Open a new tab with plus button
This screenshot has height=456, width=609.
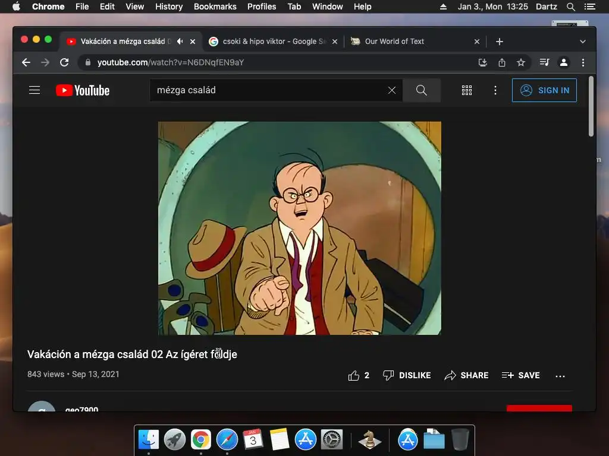[500, 42]
